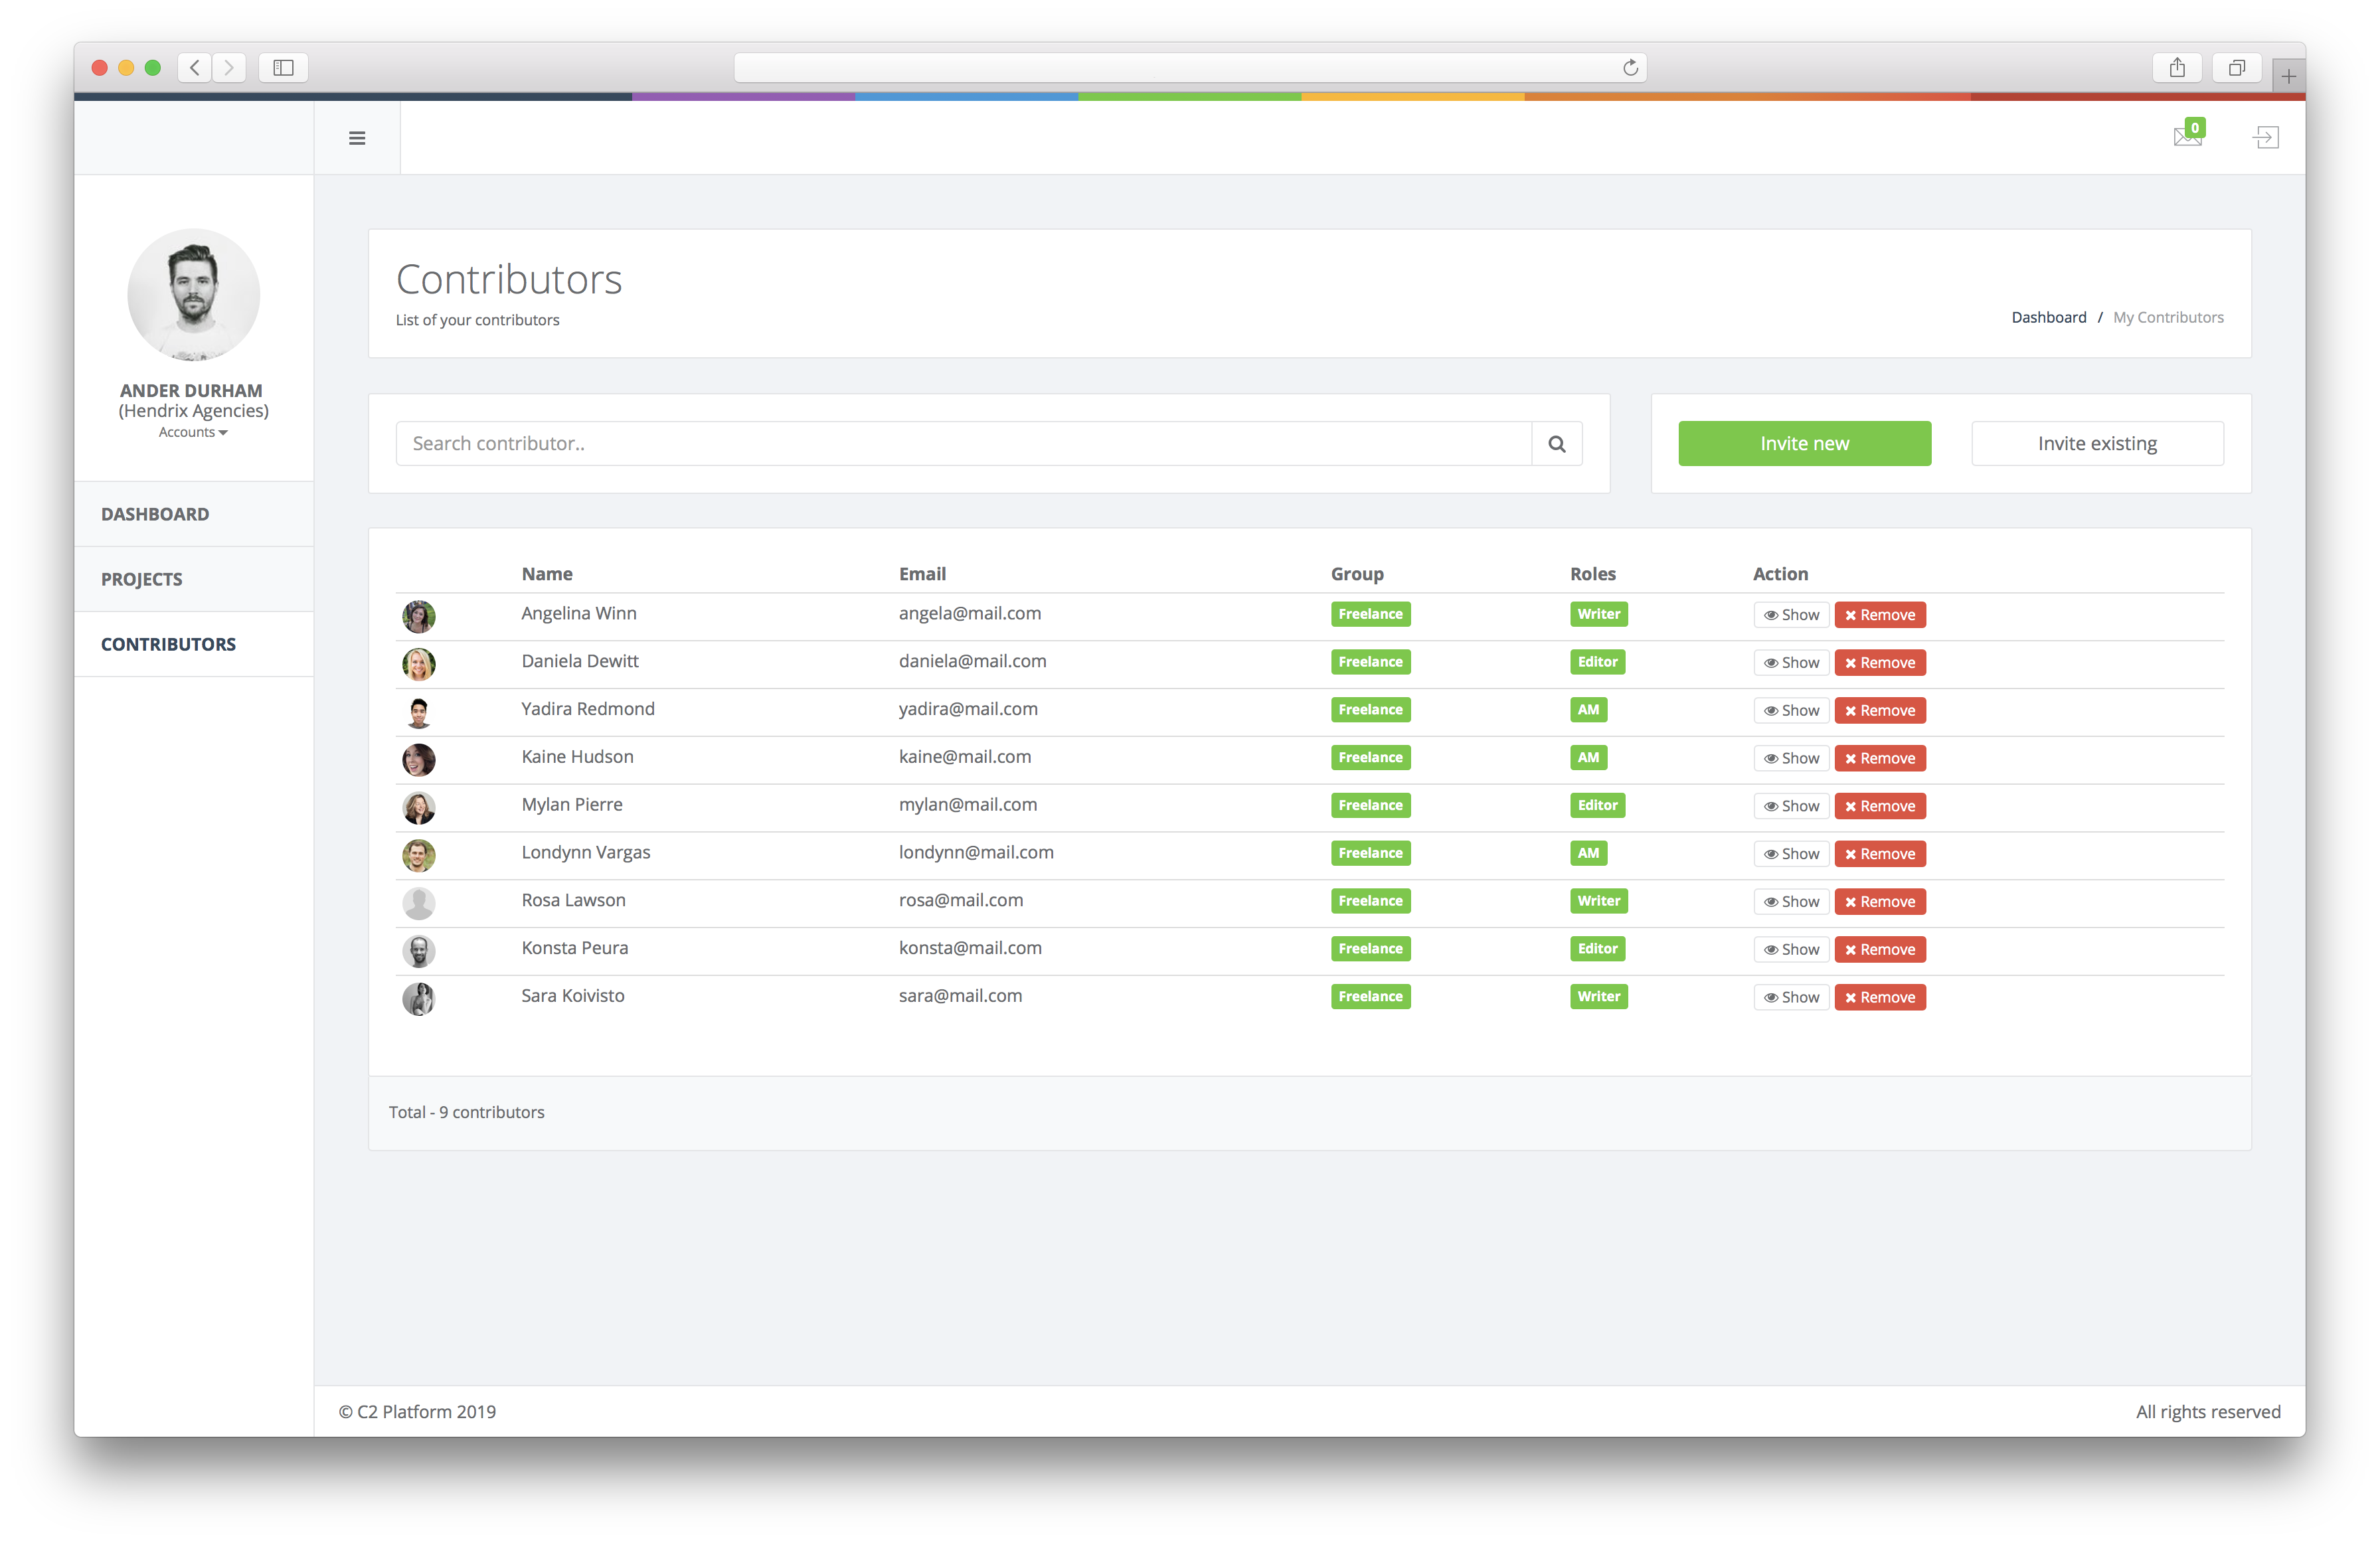Show Kaine Hudson's contributor details

1791,758
